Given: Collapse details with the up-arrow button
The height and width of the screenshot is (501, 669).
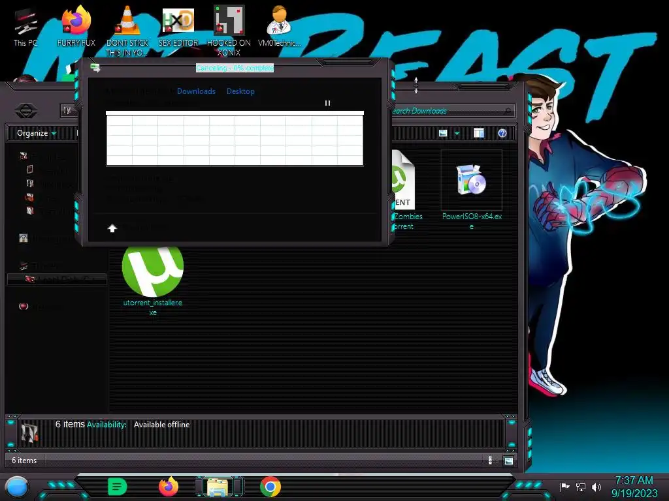Looking at the screenshot, I should pyautogui.click(x=112, y=228).
